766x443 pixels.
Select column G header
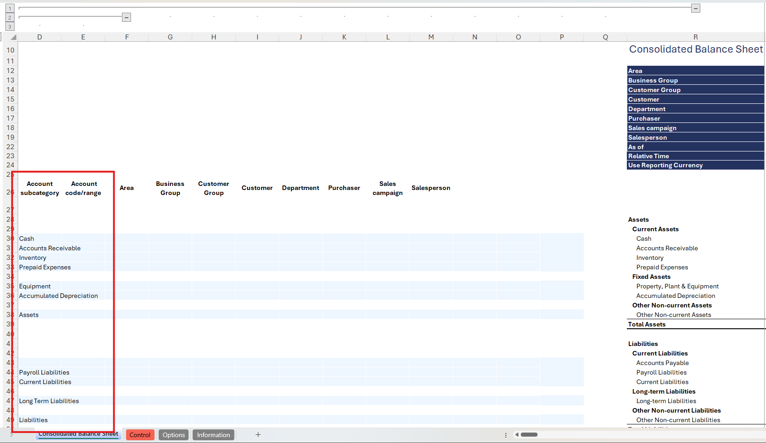click(170, 37)
